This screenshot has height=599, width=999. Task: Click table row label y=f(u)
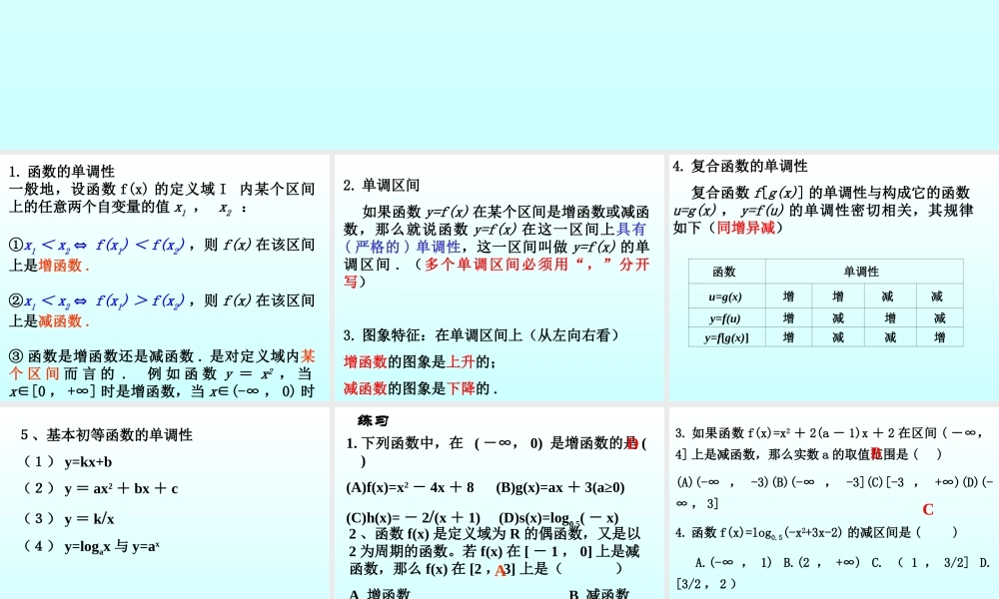coord(725,318)
